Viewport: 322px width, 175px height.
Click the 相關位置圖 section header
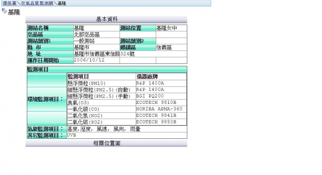106,143
